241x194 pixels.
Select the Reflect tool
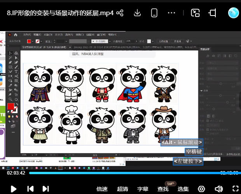[10, 76]
